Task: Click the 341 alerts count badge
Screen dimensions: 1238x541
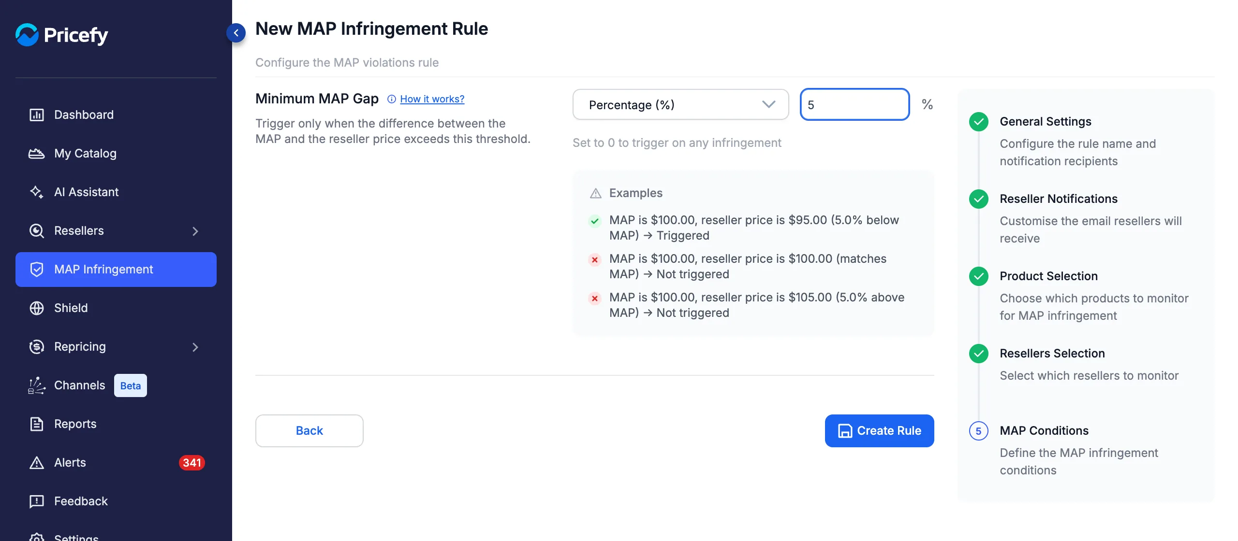Action: coord(192,463)
